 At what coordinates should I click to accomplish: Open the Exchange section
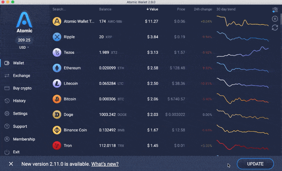pos(21,75)
